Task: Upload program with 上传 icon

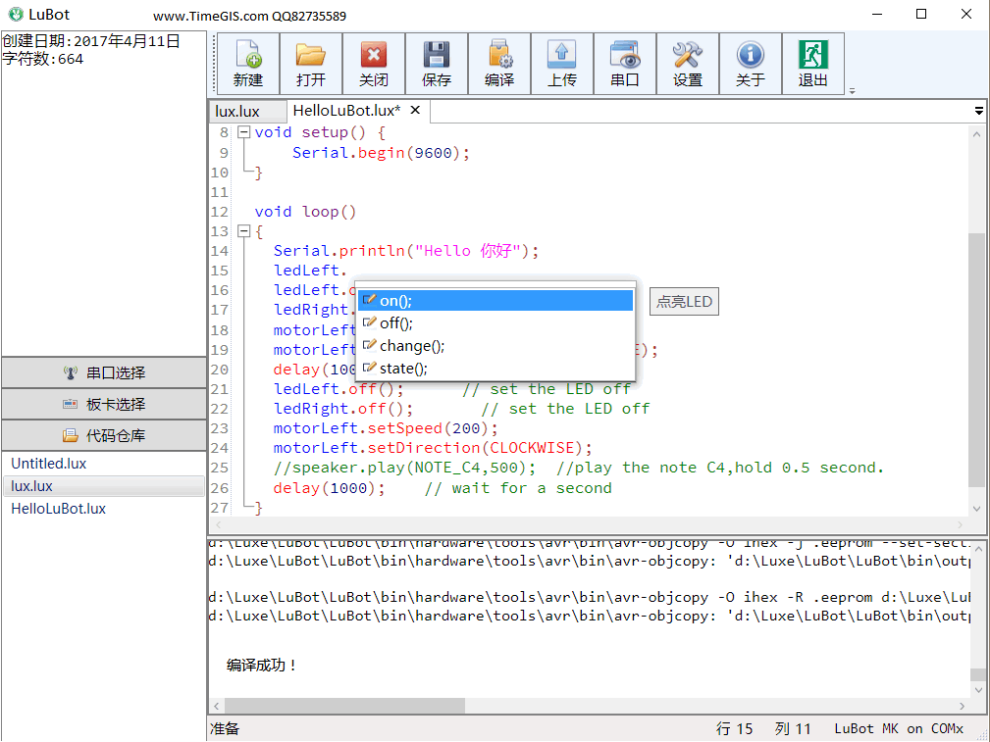Action: click(562, 64)
